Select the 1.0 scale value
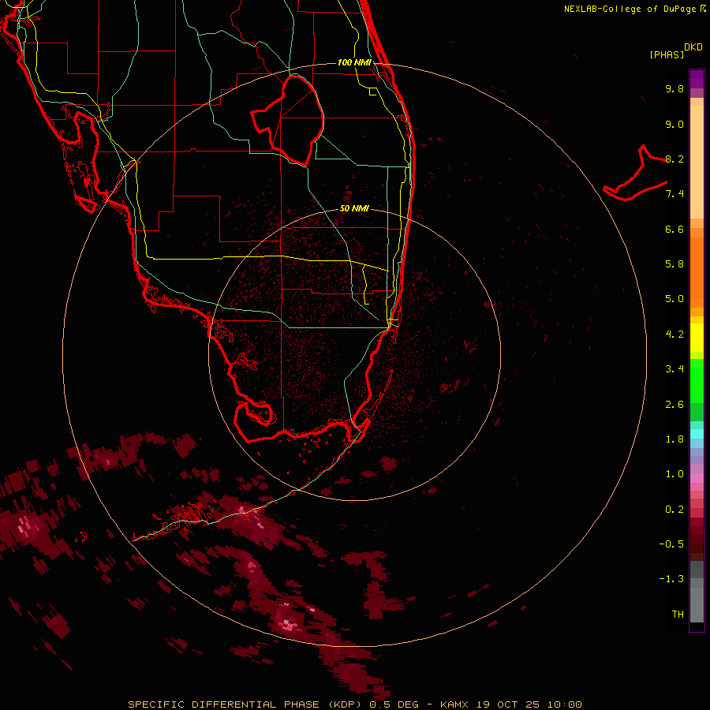710x710 pixels. pos(674,474)
